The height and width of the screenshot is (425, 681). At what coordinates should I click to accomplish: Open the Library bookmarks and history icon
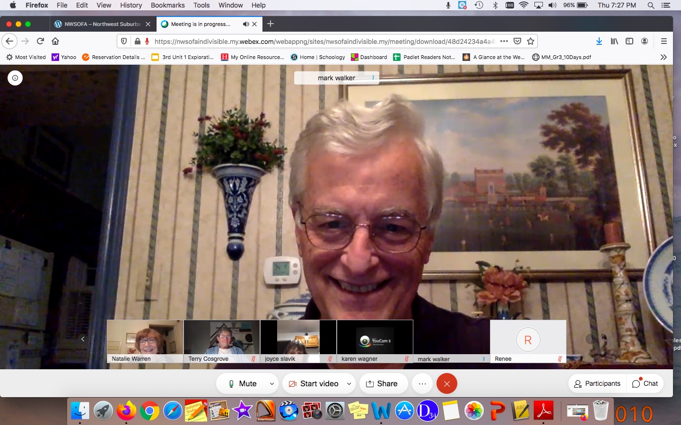(x=614, y=41)
